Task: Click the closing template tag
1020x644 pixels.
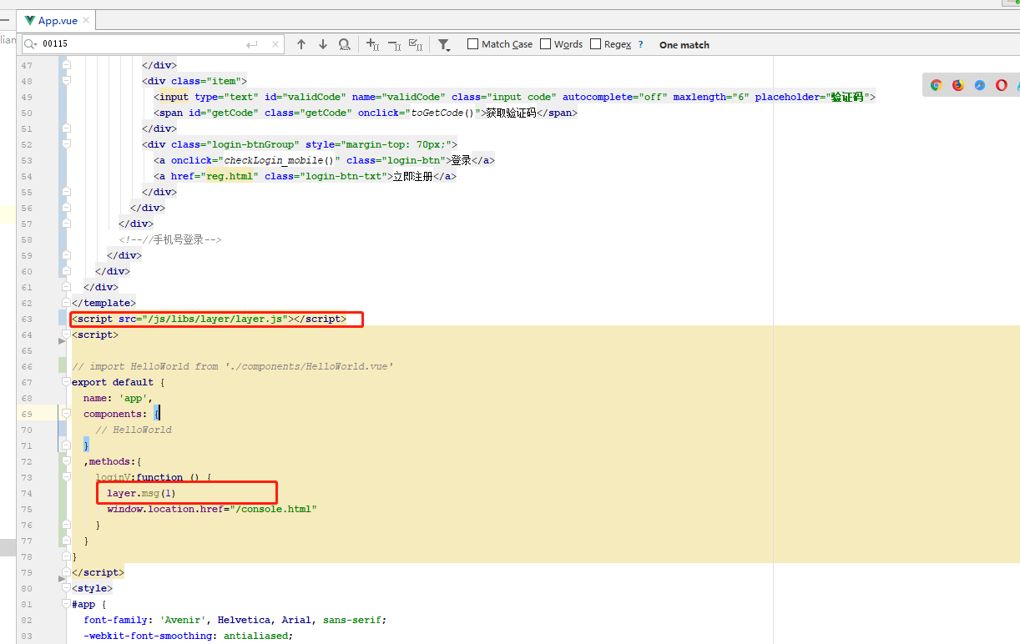Action: 104,303
